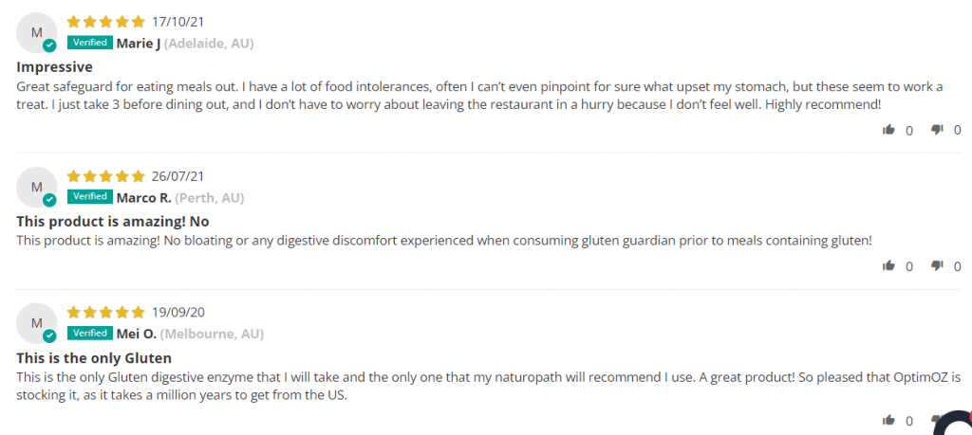Thumbs down Marco R.'s review
This screenshot has height=435, width=972.
tap(937, 265)
